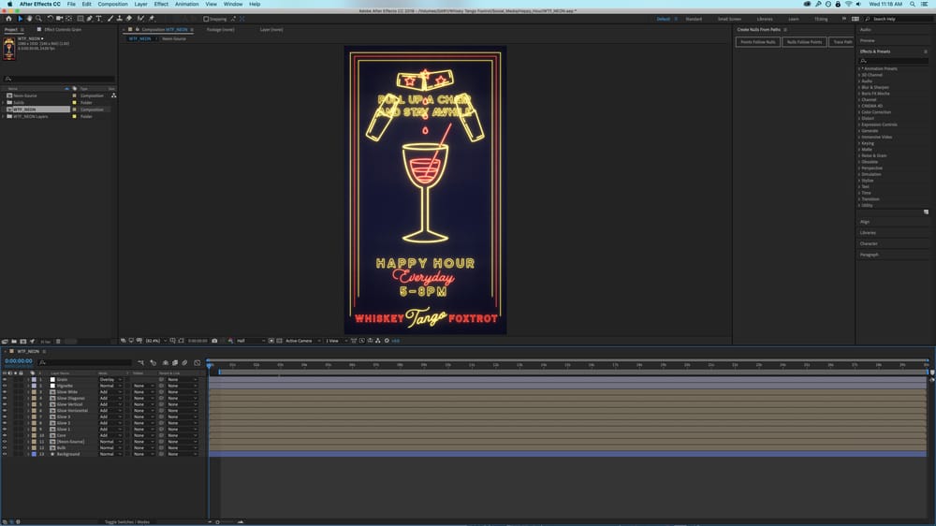Select the Rotation tool
Image resolution: width=936 pixels, height=526 pixels.
pyautogui.click(x=51, y=19)
